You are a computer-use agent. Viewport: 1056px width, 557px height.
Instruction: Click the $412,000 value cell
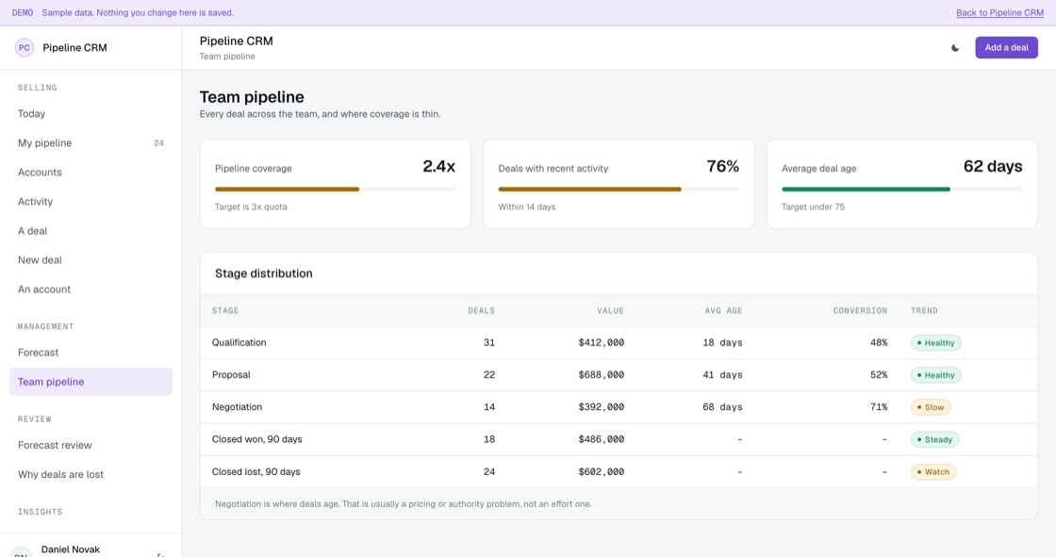[601, 343]
